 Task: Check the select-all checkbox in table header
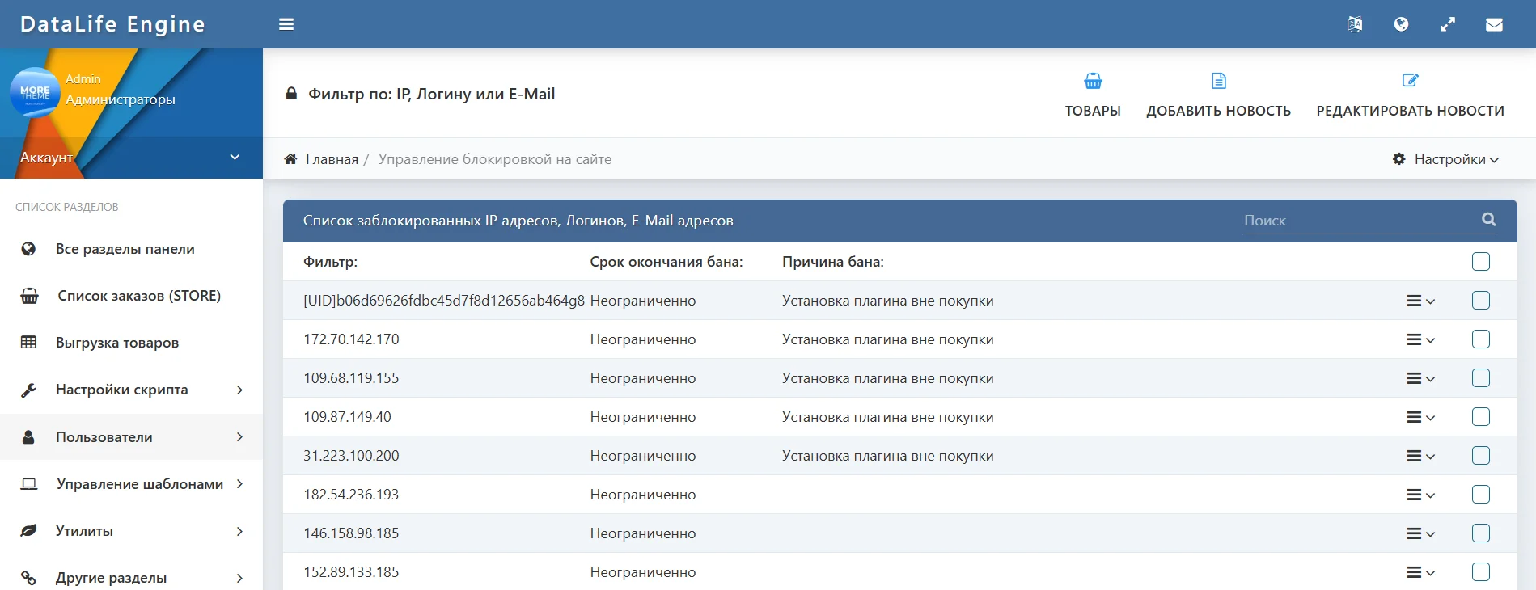1481,262
